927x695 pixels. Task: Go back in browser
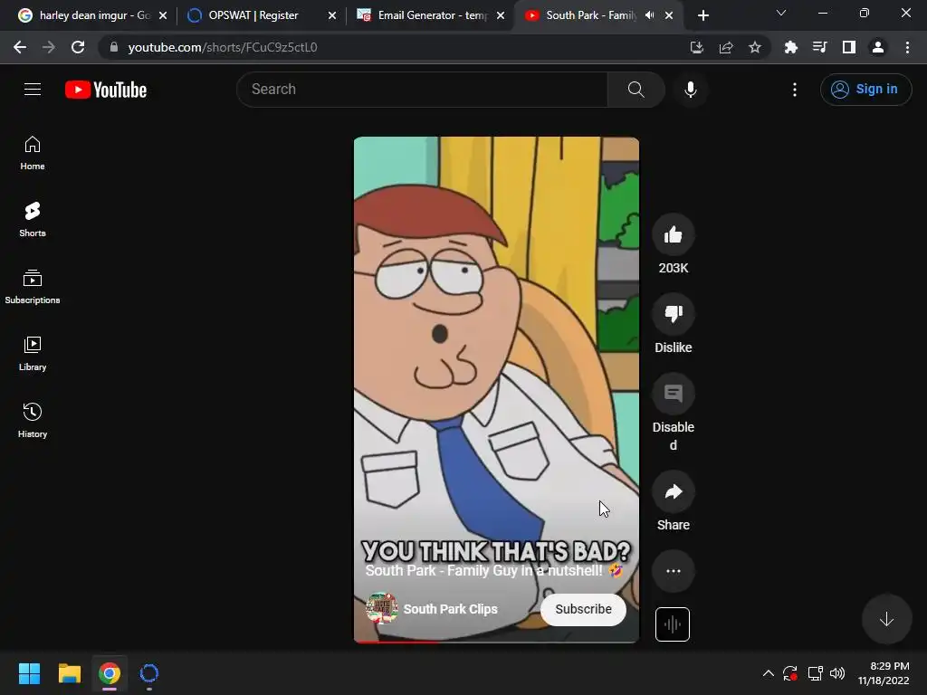coord(20,47)
